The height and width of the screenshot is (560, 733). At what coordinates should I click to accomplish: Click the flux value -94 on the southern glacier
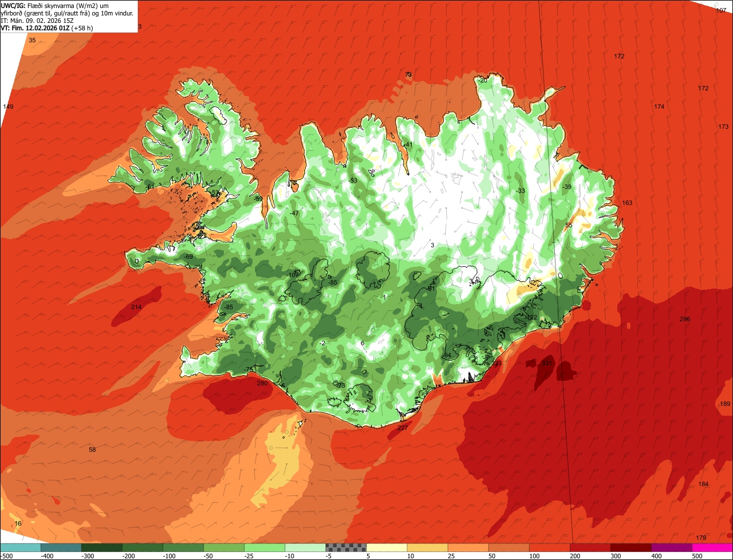pyautogui.click(x=447, y=356)
